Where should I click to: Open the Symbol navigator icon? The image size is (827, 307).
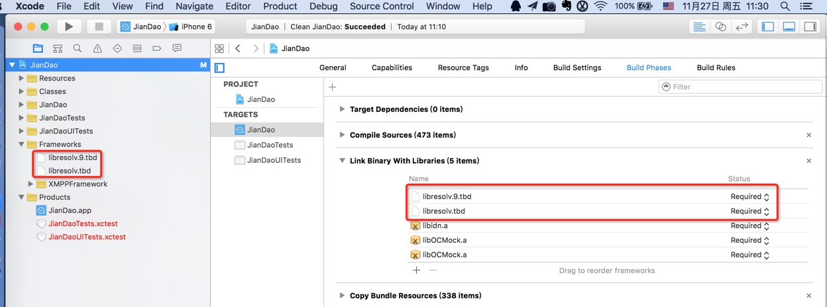pyautogui.click(x=58, y=48)
